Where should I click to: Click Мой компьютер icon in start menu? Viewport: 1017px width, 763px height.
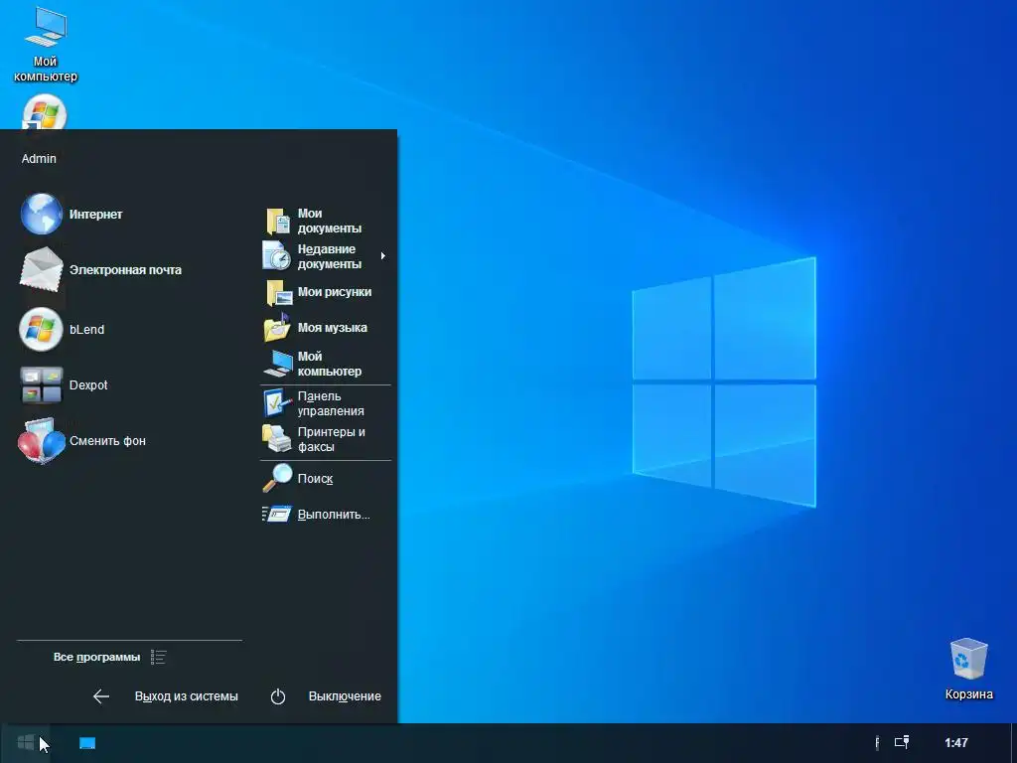278,364
